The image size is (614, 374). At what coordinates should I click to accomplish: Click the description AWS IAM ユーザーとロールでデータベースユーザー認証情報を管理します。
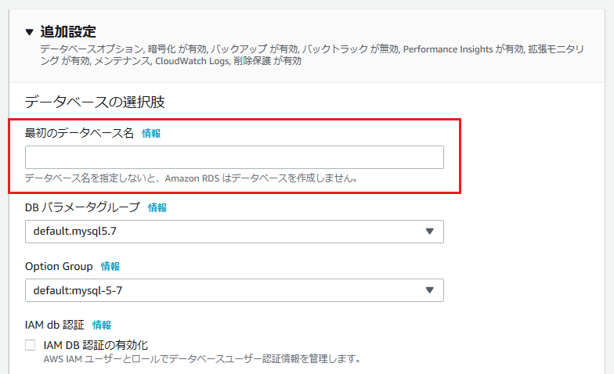(202, 358)
